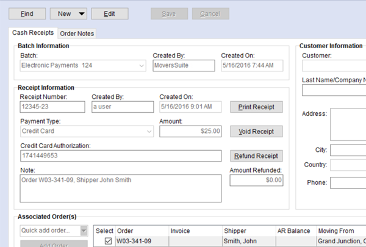Expand the Batch dropdown list
Image resolution: width=366 pixels, height=247 pixels.
click(142, 65)
